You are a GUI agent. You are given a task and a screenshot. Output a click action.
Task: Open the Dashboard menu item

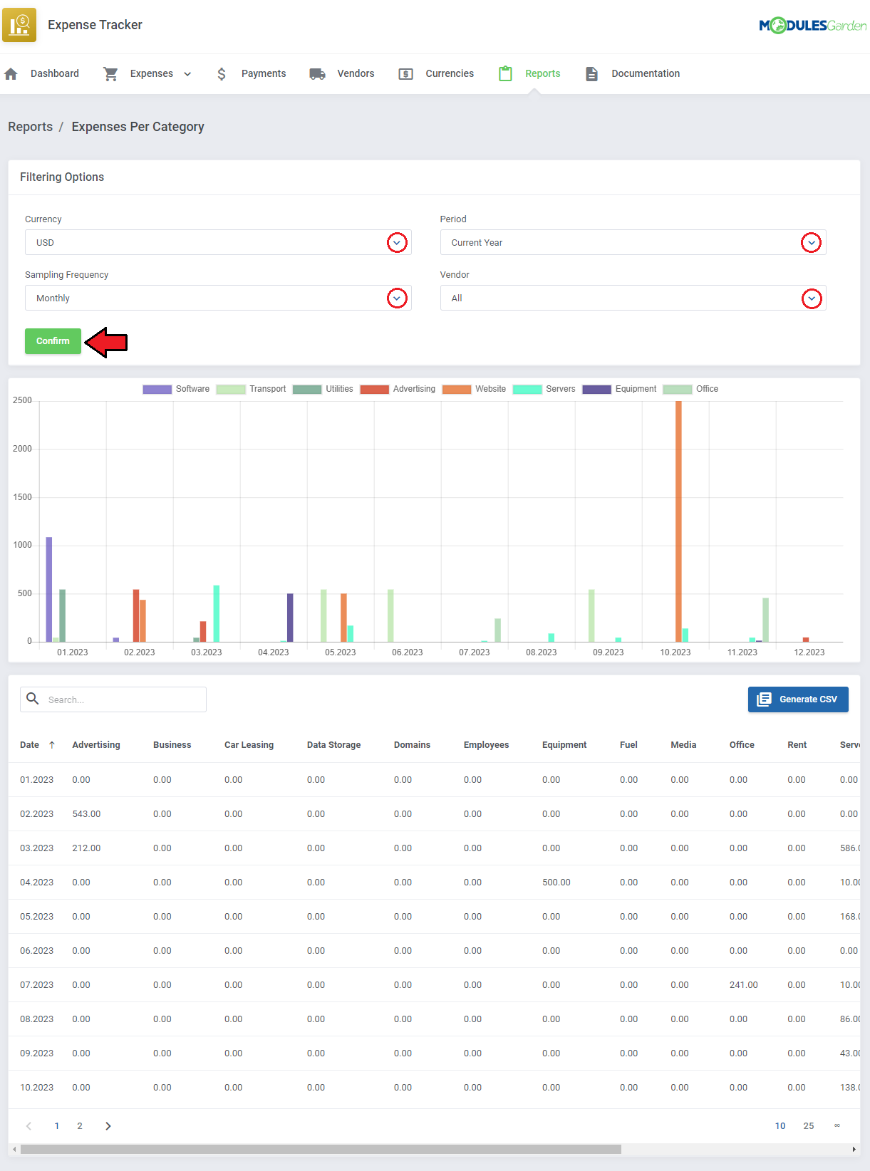tap(55, 73)
